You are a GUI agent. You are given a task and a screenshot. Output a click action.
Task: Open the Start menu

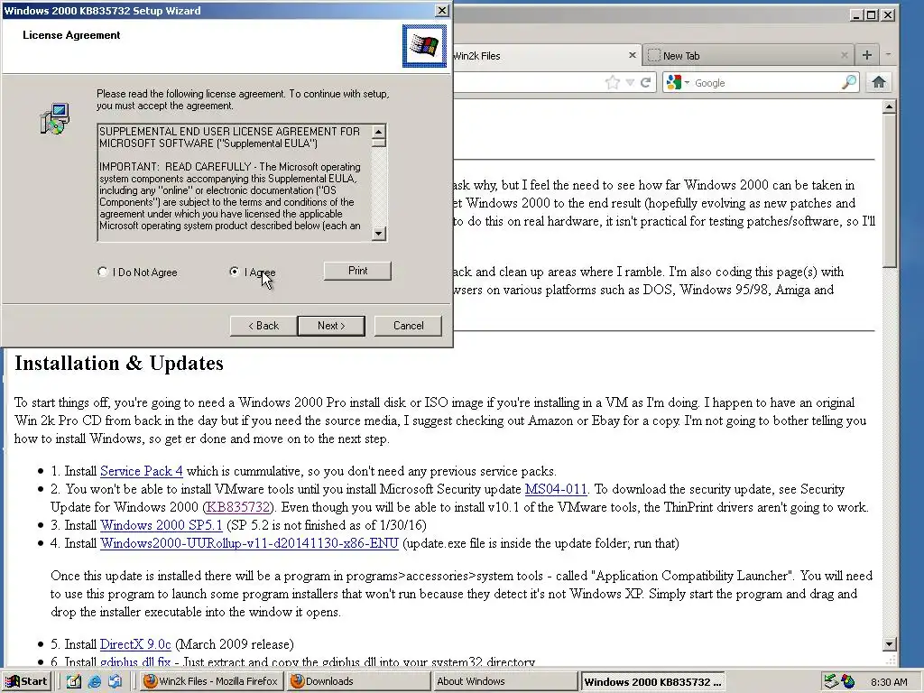(x=26, y=681)
